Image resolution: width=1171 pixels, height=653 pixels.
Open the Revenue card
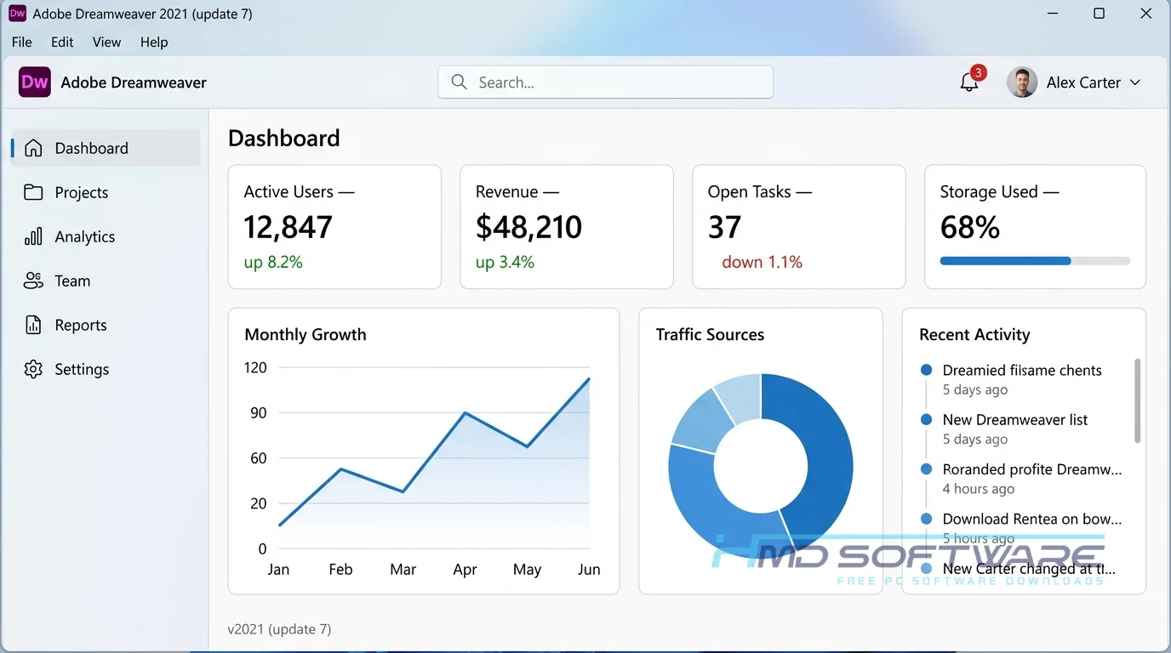(567, 227)
